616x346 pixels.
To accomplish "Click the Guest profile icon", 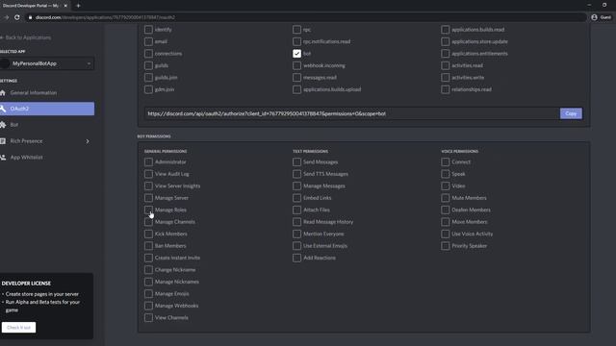I will [x=594, y=17].
